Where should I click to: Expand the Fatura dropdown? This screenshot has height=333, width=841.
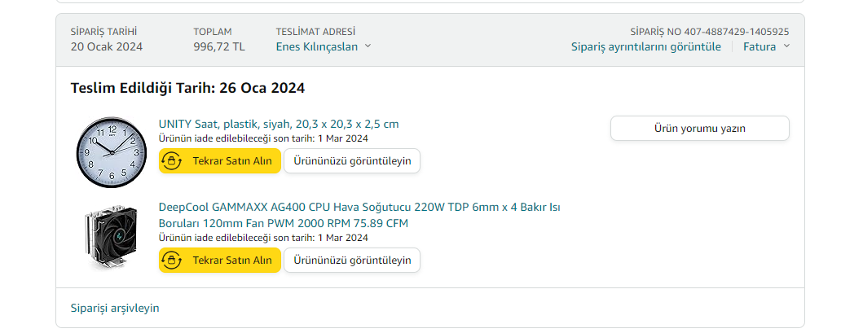pyautogui.click(x=766, y=46)
